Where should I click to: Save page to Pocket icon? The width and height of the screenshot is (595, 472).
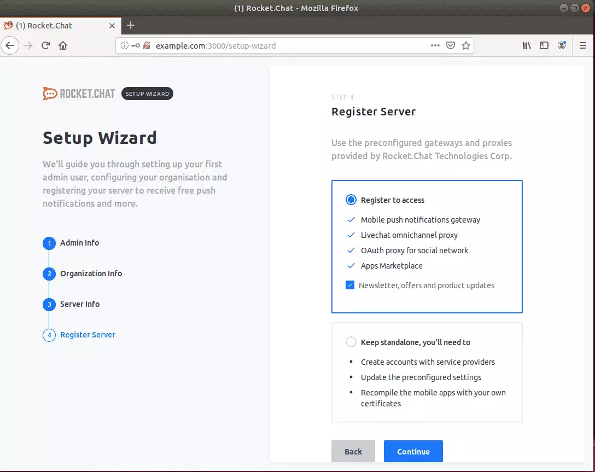(x=451, y=45)
